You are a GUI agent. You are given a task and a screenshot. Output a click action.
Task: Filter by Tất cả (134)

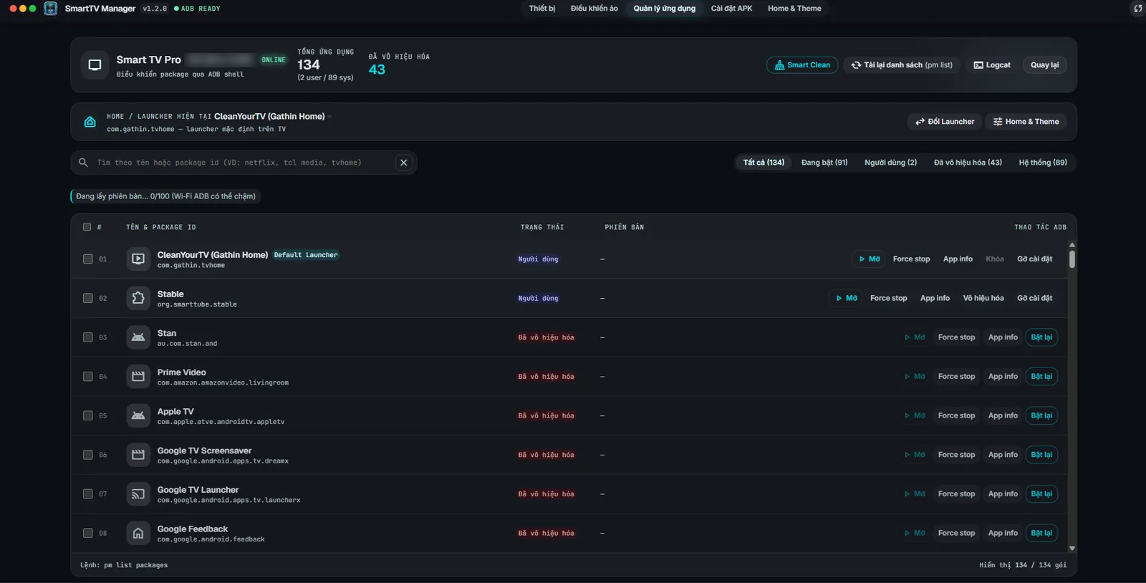point(764,163)
